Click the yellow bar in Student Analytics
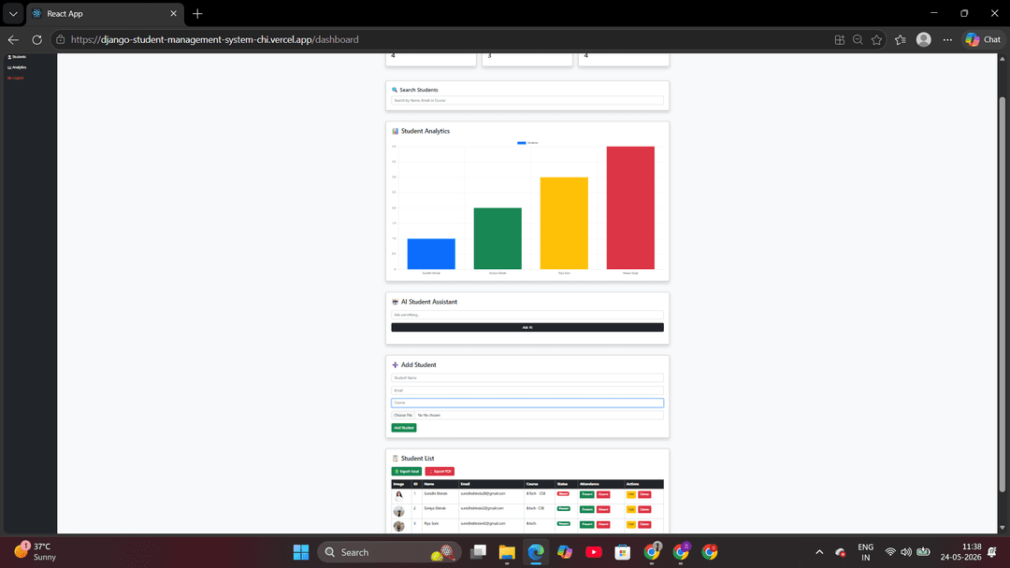The width and height of the screenshot is (1010, 568). tap(564, 222)
